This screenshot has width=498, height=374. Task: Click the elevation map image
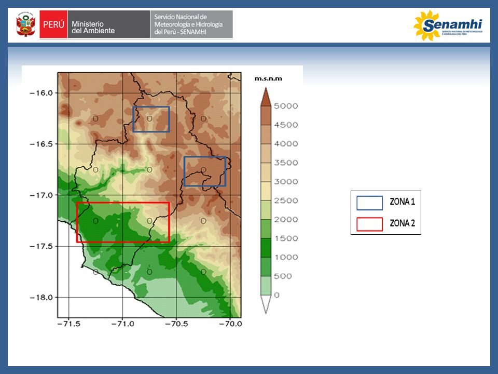pos(149,195)
